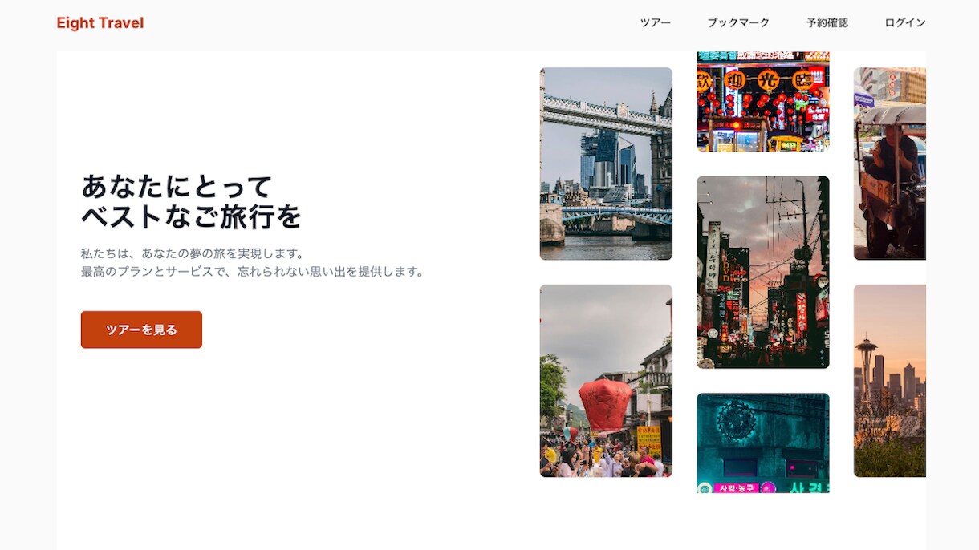This screenshot has height=550, width=979.
Task: Select the red lantern Chinatown night photo
Action: [763, 101]
